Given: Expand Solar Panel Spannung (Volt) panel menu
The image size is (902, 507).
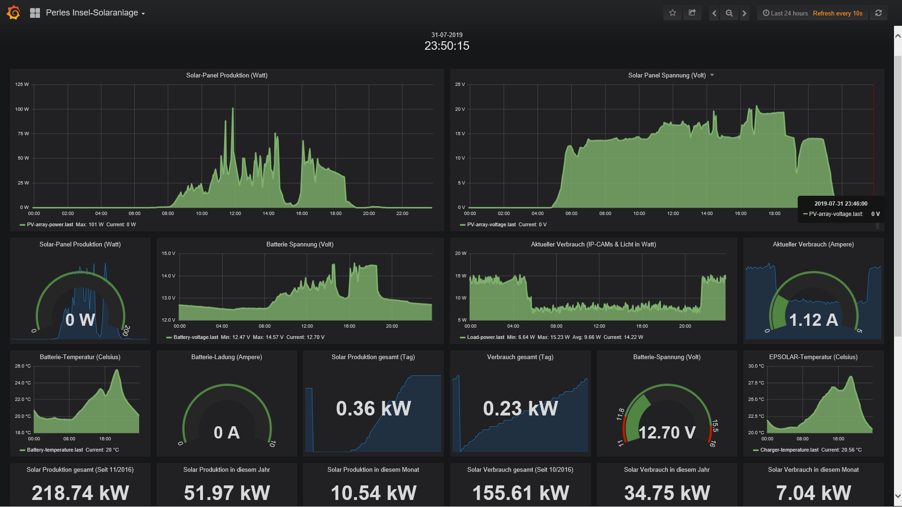Looking at the screenshot, I should click(x=712, y=75).
